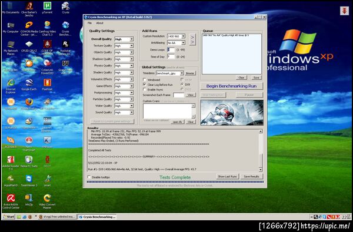The height and width of the screenshot is (232, 353).
Task: Tick the Enable Vsync checkbox
Action: pyautogui.click(x=145, y=89)
